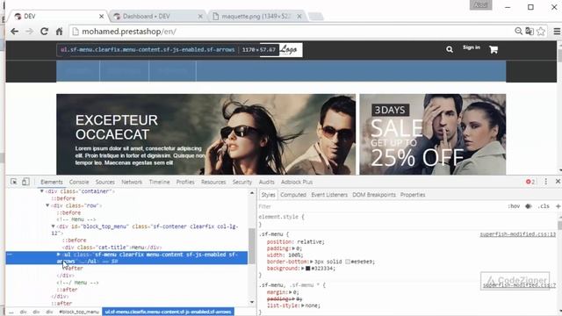Expand the background shorthand property

tap(303, 269)
